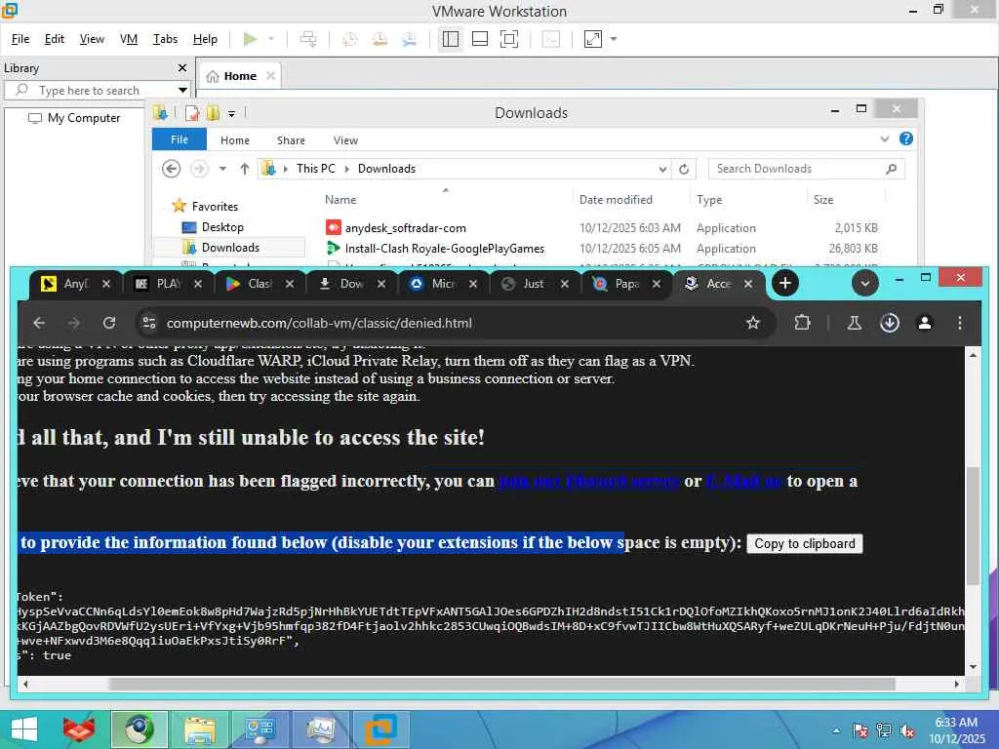
Task: Open the File tab in Downloads window
Action: [180, 138]
